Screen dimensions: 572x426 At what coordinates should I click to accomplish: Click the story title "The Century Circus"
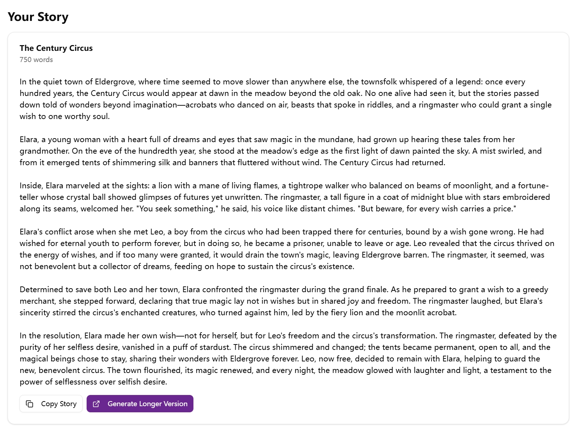(x=56, y=48)
